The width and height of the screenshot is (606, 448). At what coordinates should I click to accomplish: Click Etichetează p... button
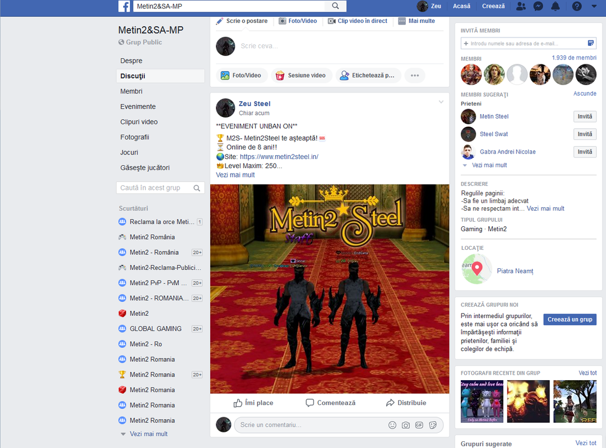pyautogui.click(x=368, y=75)
